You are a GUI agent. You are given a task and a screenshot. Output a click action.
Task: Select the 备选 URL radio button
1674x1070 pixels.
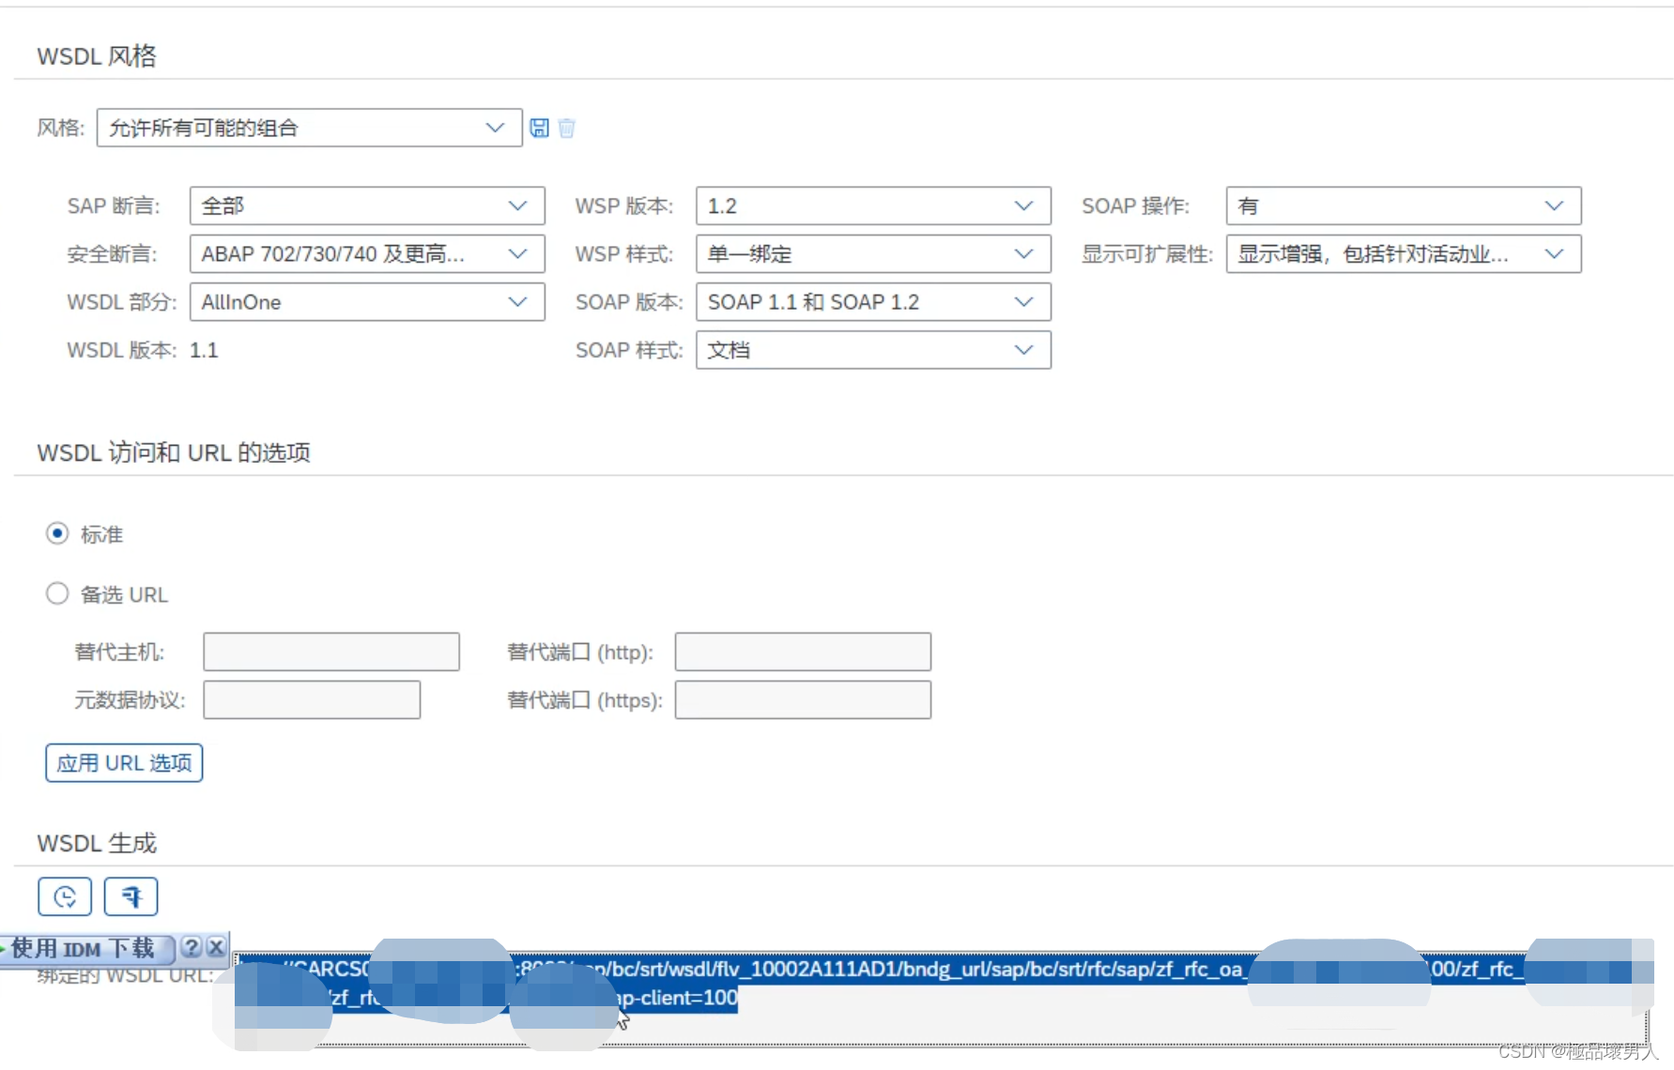tap(57, 593)
